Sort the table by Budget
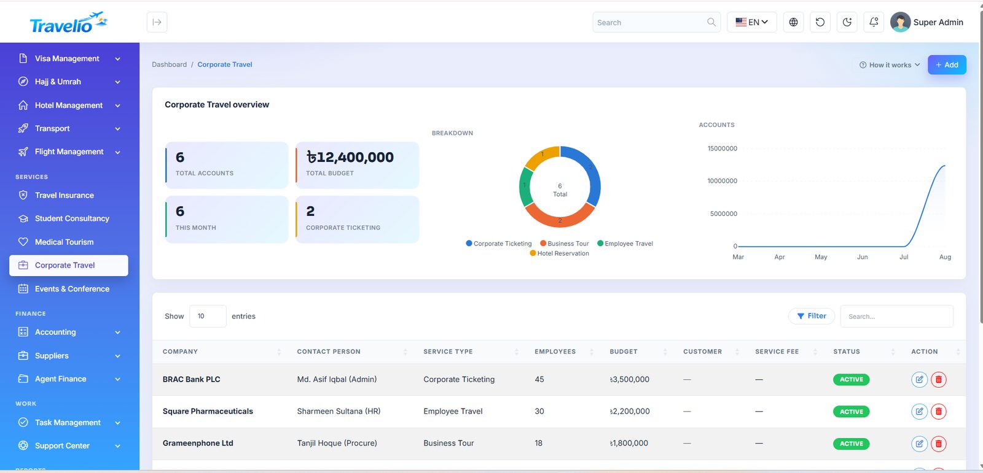Viewport: 983px width, 473px height. 638,352
